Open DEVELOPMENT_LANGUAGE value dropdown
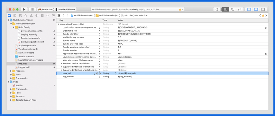275x116 pixels. click(266, 28)
